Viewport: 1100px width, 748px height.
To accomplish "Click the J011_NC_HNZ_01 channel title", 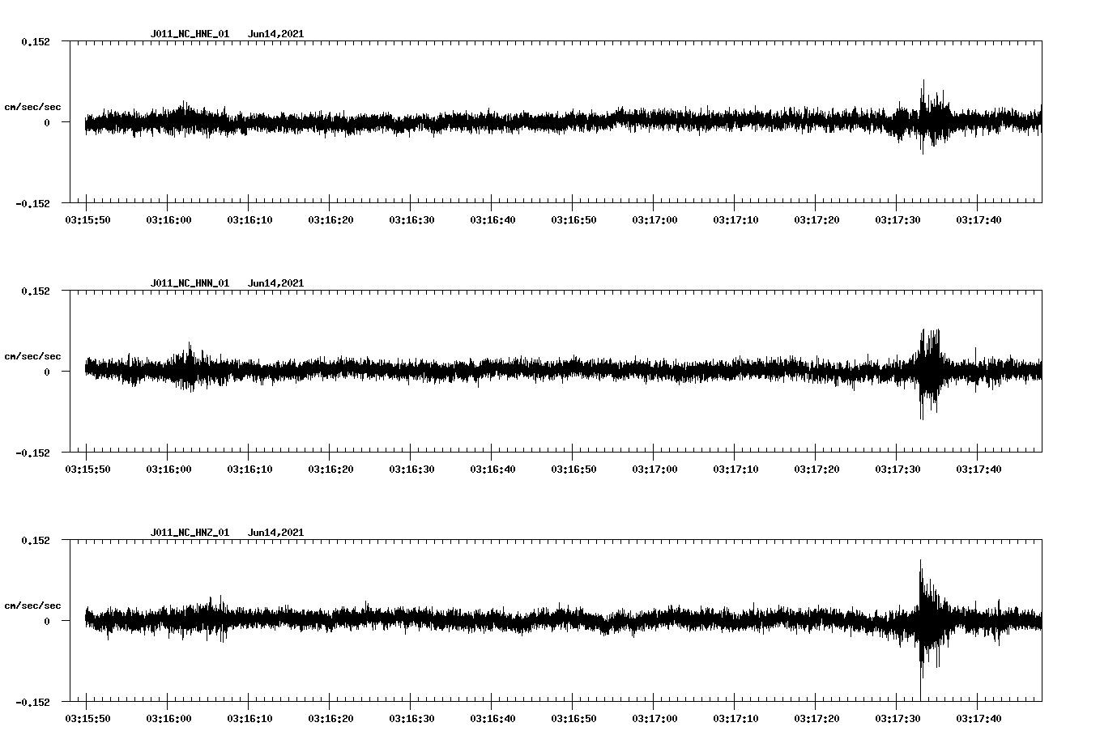I will 190,533.
